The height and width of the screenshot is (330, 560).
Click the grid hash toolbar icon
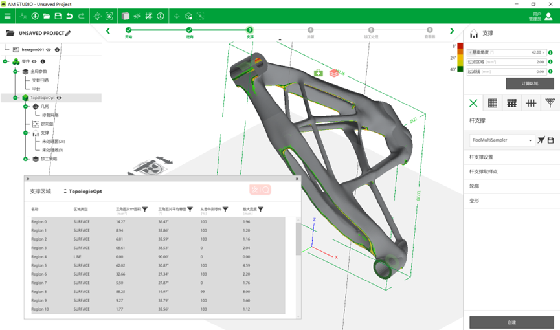click(149, 16)
